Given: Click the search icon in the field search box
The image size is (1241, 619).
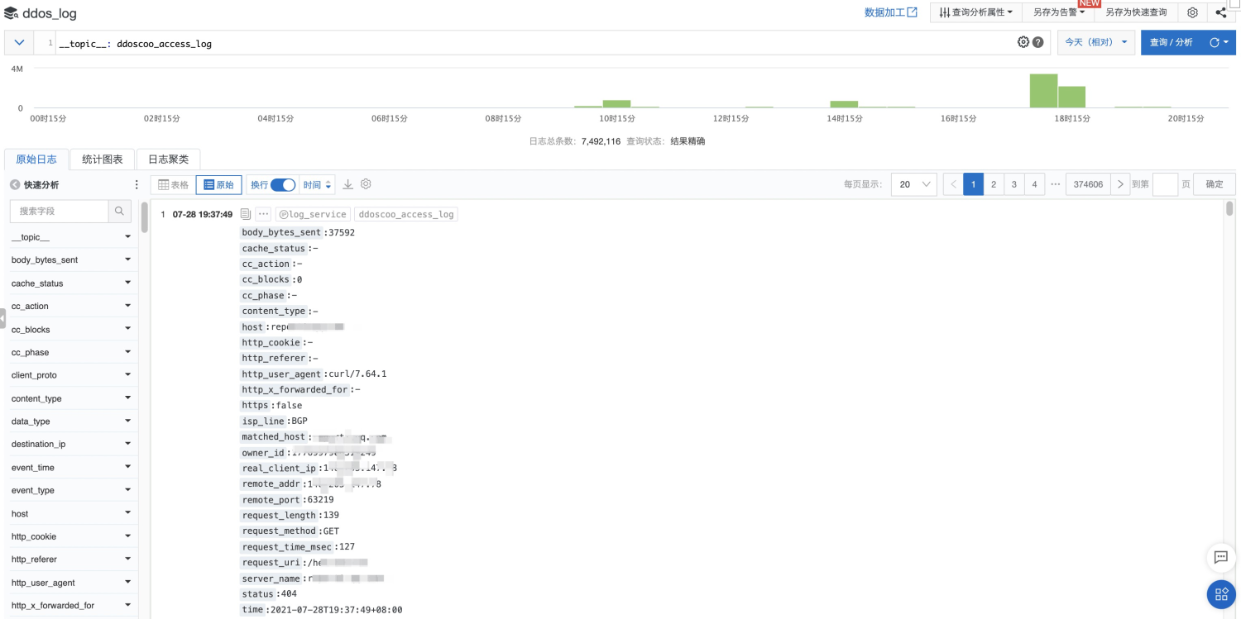Looking at the screenshot, I should click(119, 211).
